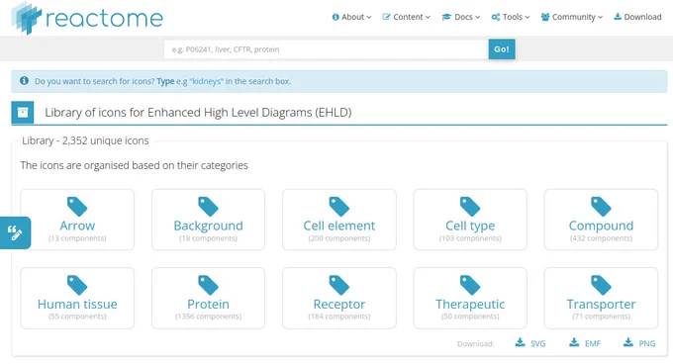Expand the About menu chevron
673x364 pixels.
(x=369, y=18)
